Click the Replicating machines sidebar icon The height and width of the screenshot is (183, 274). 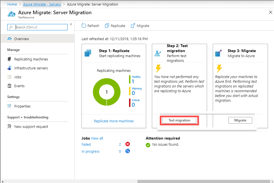click(9, 59)
